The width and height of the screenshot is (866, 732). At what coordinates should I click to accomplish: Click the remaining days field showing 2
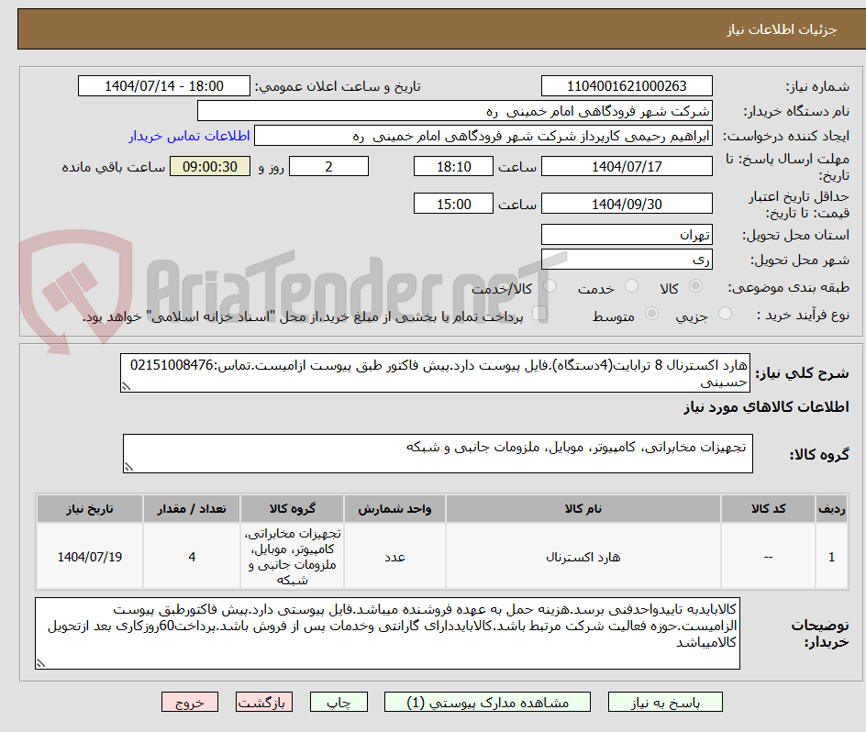click(328, 167)
